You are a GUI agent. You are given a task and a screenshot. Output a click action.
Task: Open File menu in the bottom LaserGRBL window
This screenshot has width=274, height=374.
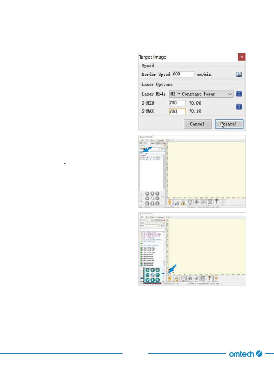pyautogui.click(x=147, y=217)
